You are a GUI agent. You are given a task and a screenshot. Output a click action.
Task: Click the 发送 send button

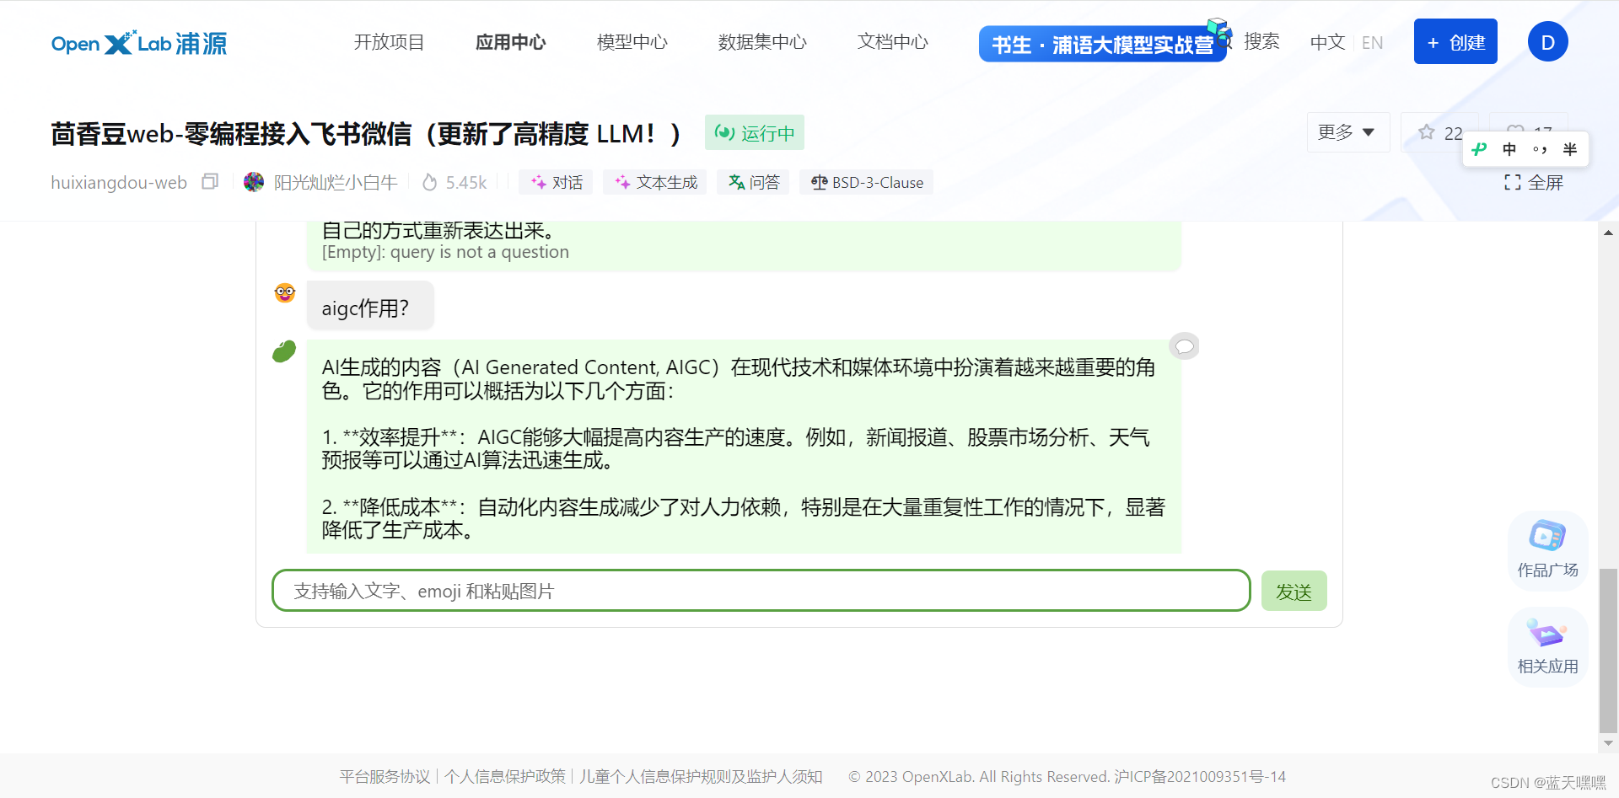[x=1294, y=591]
